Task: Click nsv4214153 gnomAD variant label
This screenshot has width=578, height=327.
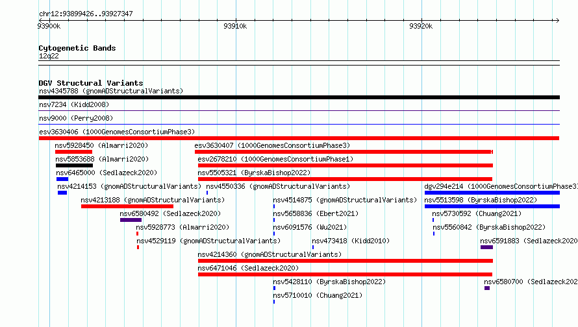Action: [129, 186]
